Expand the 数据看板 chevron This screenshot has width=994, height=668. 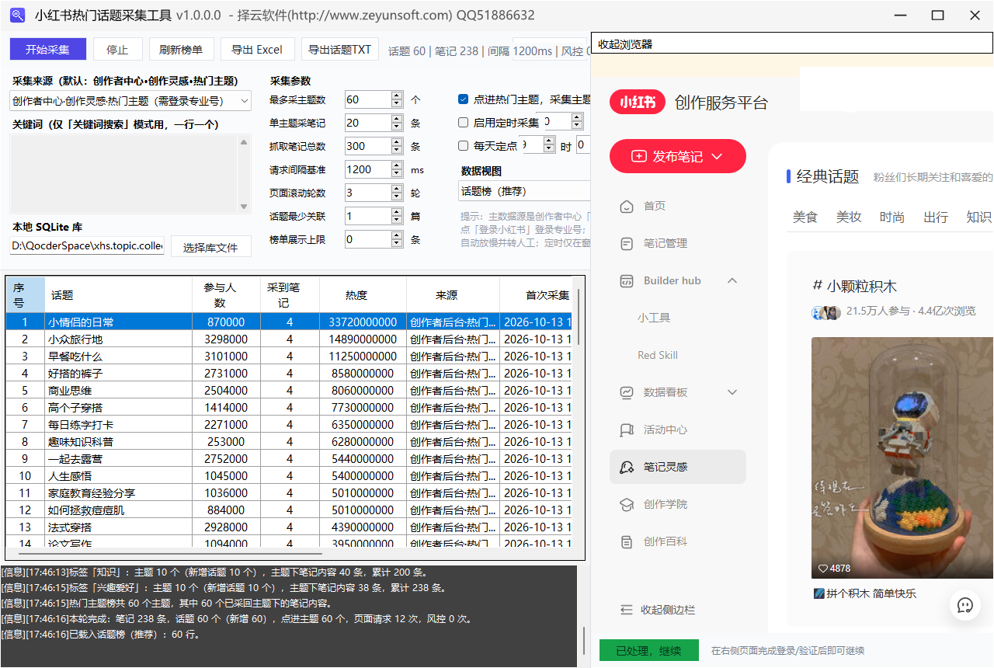(x=732, y=392)
